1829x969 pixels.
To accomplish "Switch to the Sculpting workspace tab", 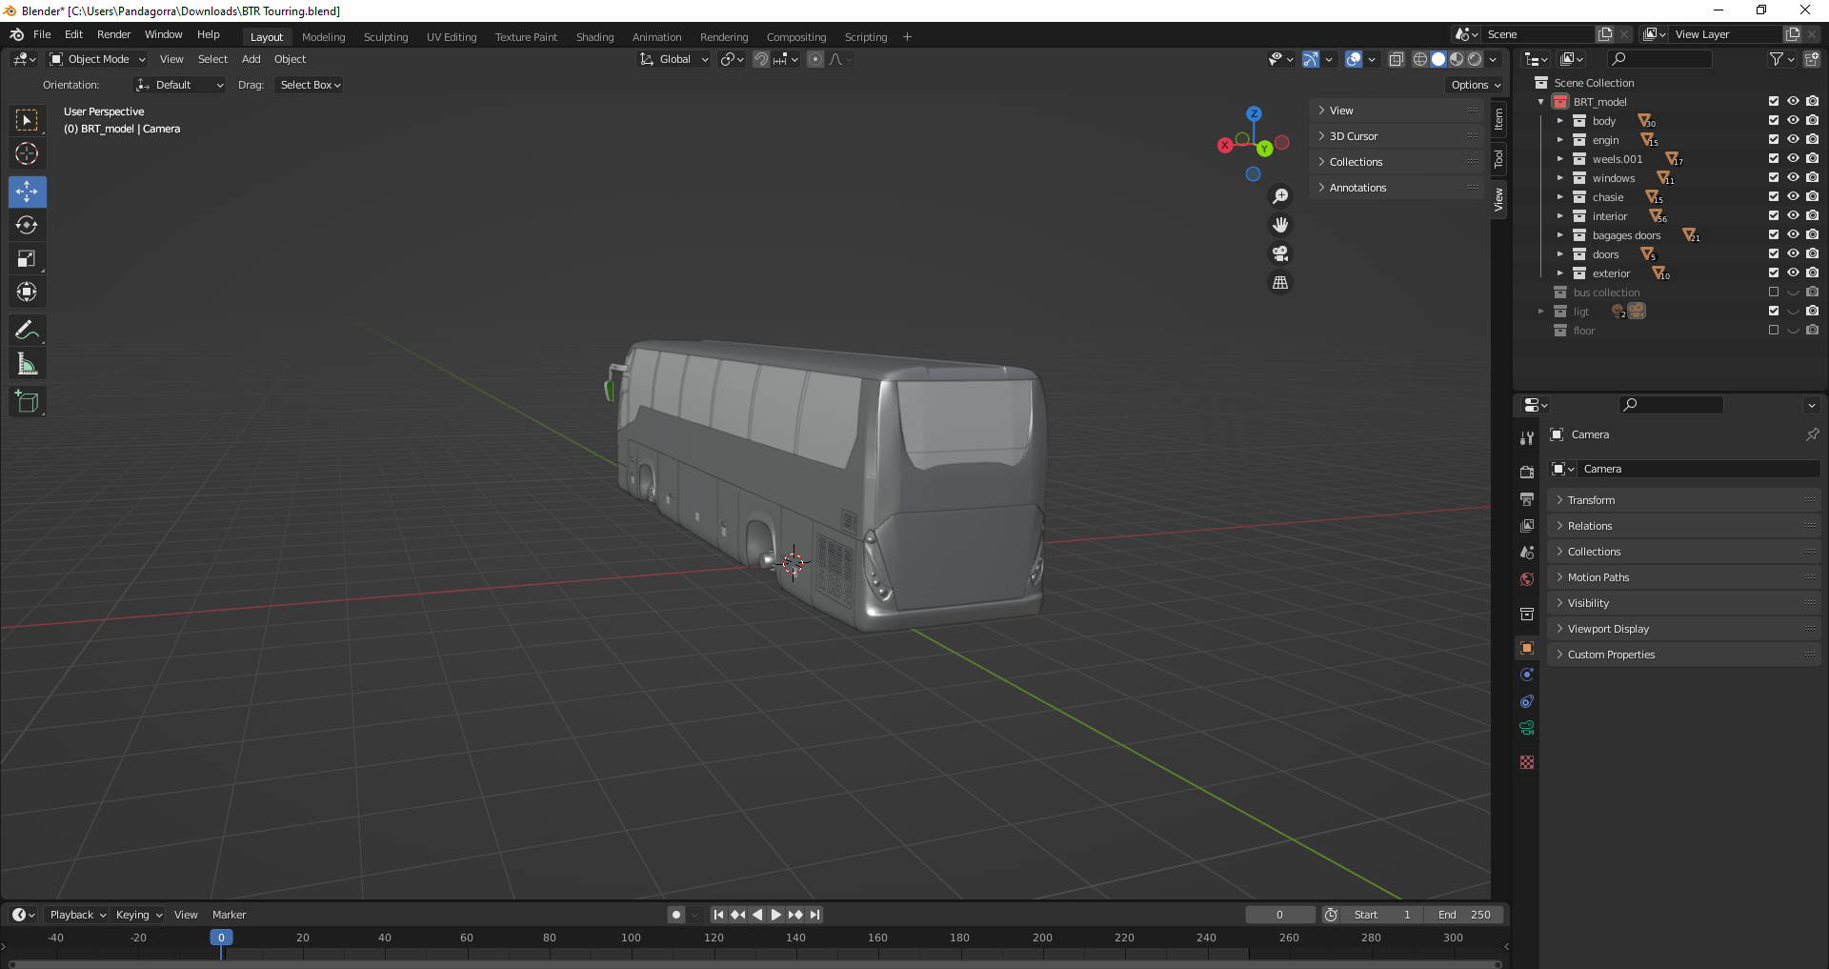I will click(x=385, y=37).
